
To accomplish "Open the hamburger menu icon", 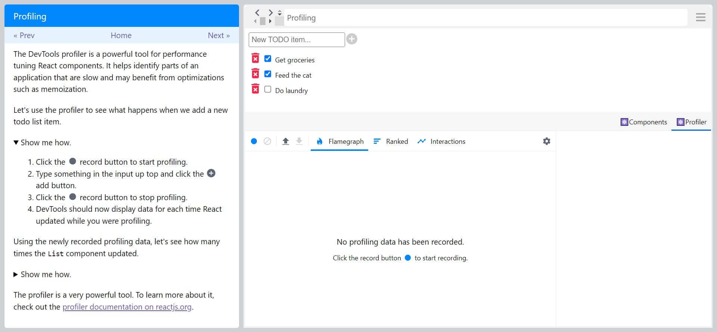I will coord(701,17).
